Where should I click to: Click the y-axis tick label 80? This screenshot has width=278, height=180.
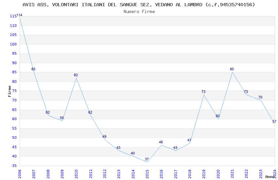(x=14, y=81)
